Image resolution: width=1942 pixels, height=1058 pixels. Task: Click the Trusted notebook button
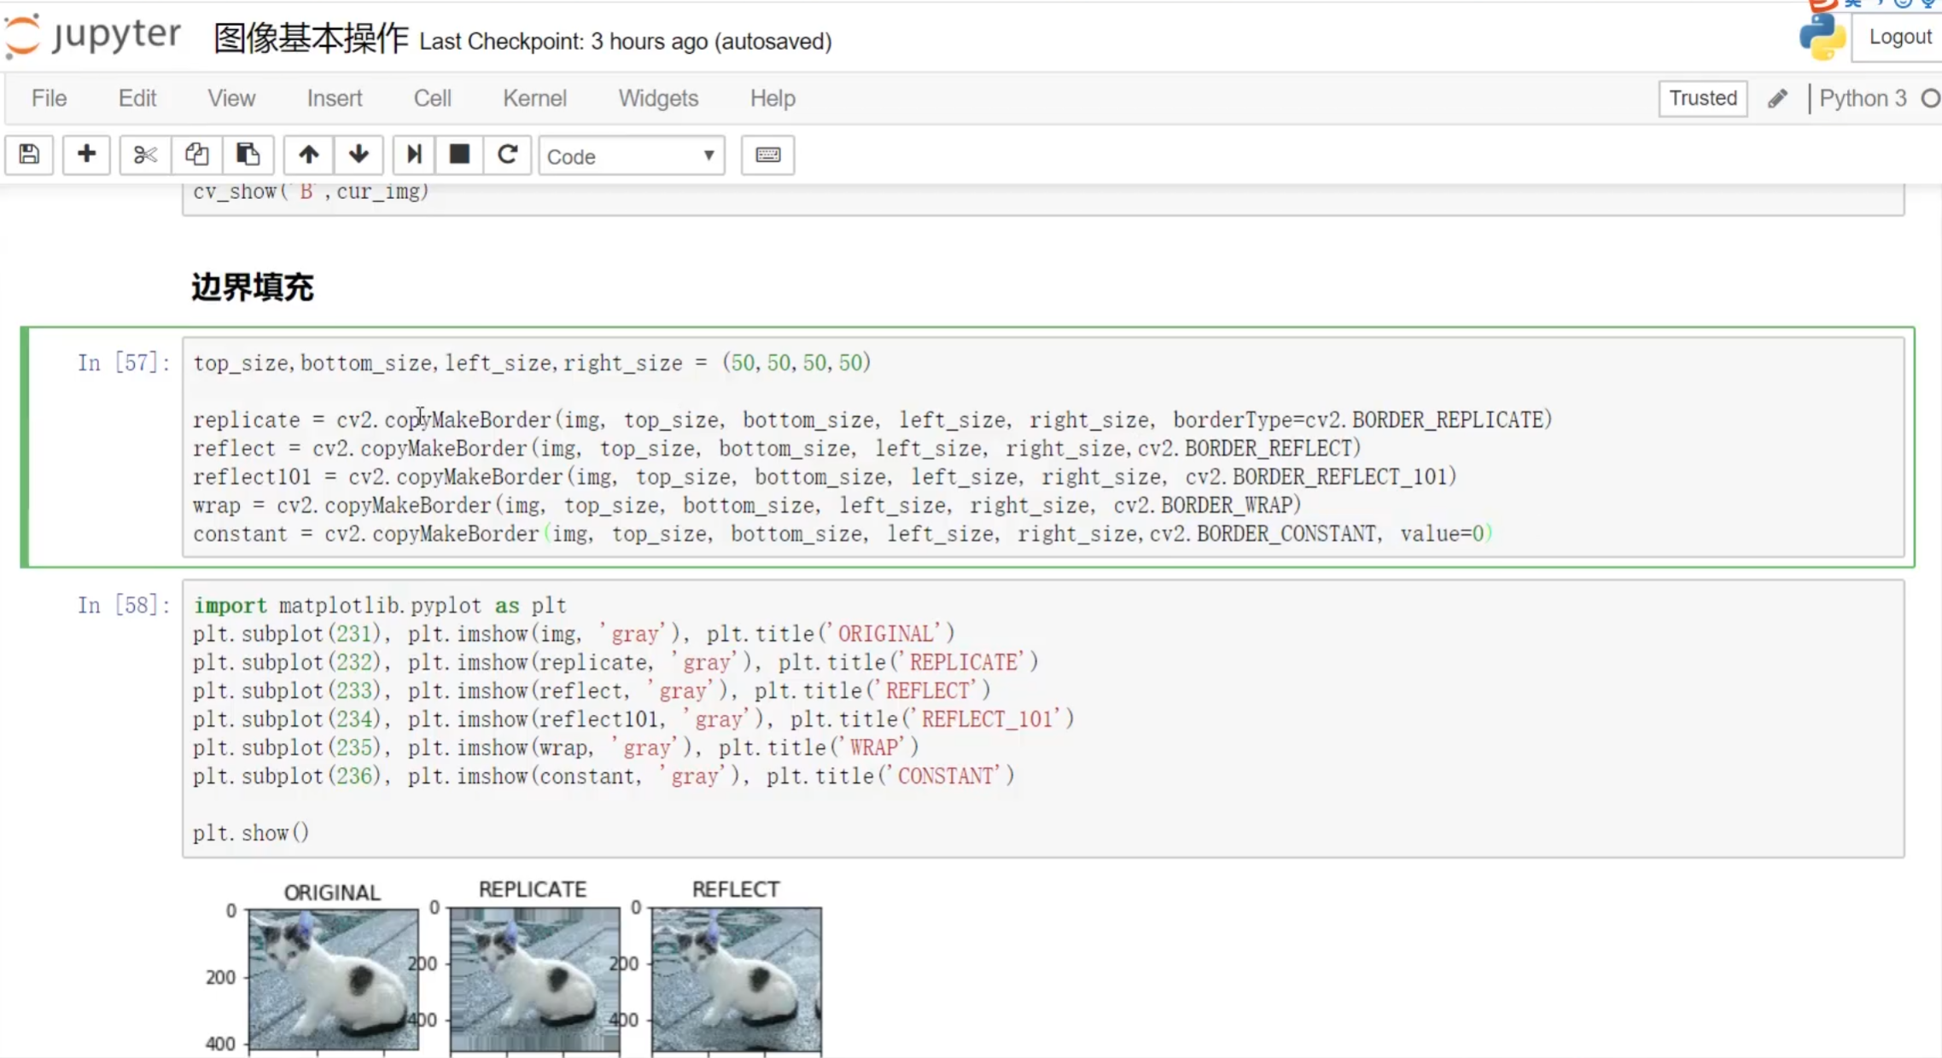pos(1702,98)
